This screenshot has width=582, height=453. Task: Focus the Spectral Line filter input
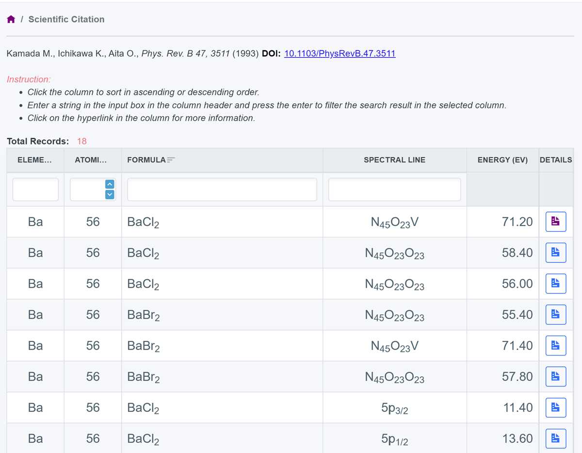(x=394, y=189)
